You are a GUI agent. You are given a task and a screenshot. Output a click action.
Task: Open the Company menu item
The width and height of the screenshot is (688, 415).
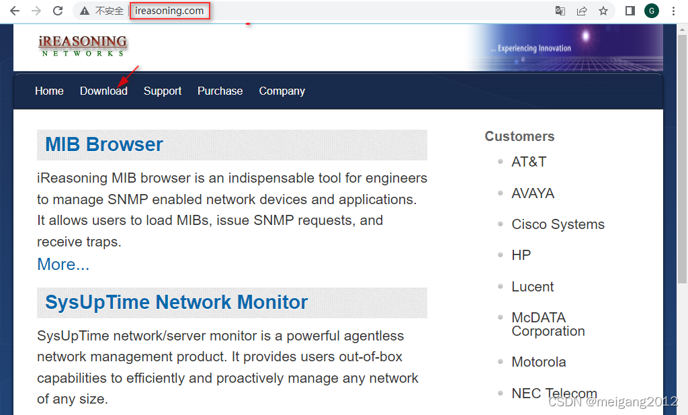[282, 91]
